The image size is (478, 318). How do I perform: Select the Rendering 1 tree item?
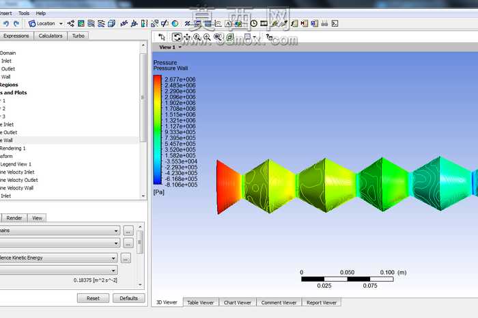13,148
